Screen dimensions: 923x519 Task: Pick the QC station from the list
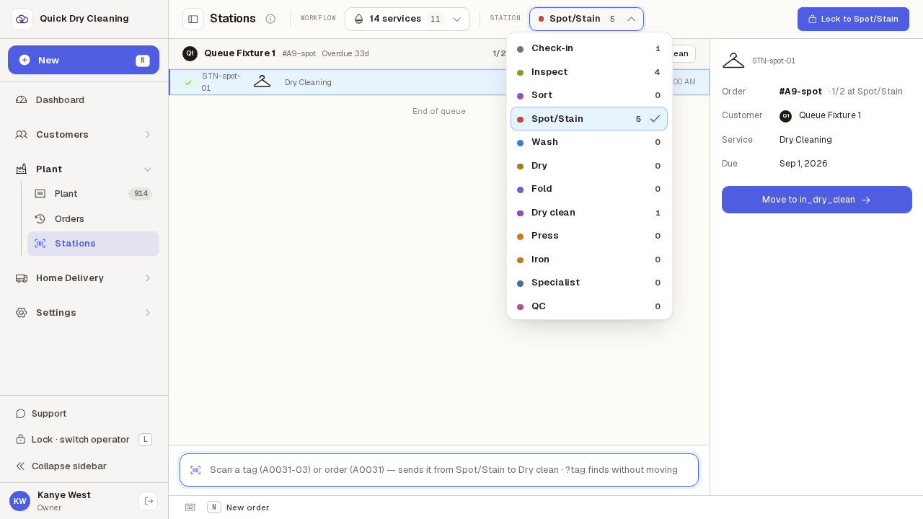(589, 306)
